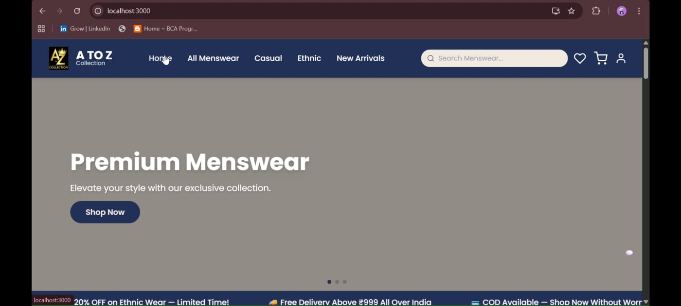Image resolution: width=681 pixels, height=306 pixels.
Task: Select the first carousel dot
Action: click(x=329, y=282)
